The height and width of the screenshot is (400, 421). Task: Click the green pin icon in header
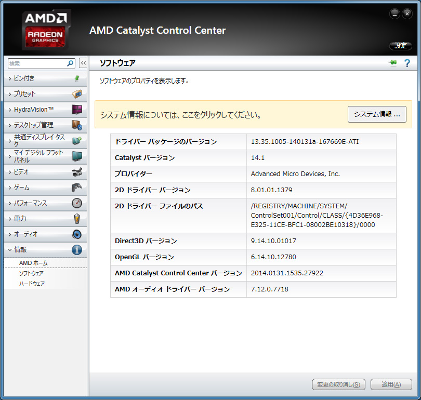pos(392,63)
